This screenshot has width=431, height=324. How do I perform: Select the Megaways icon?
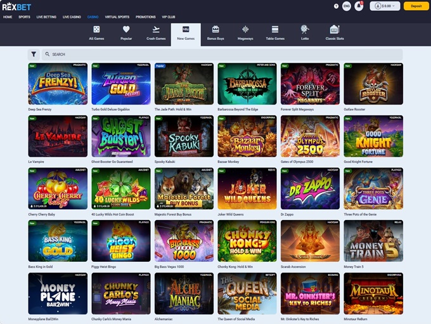tap(245, 29)
